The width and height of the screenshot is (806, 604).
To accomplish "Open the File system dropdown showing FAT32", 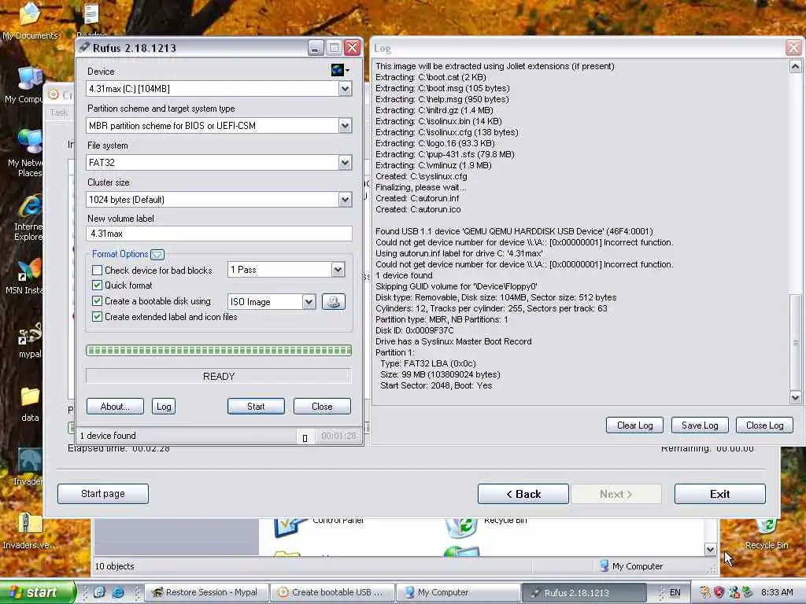I will click(x=345, y=162).
